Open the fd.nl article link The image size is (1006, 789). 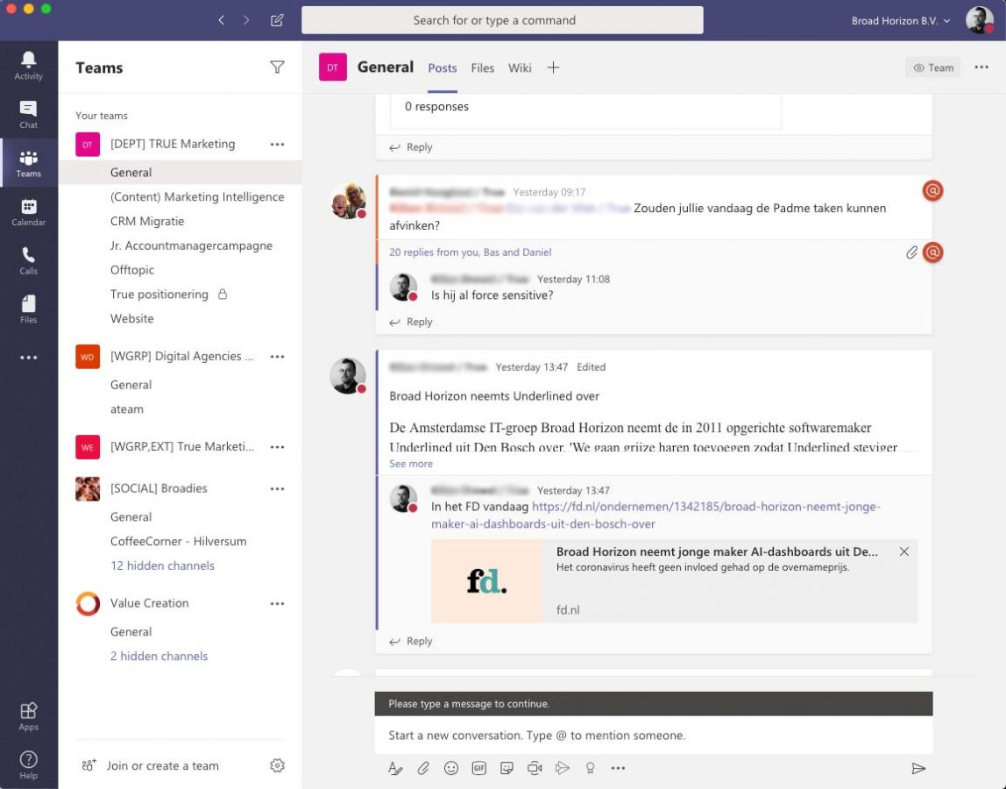[x=655, y=515]
